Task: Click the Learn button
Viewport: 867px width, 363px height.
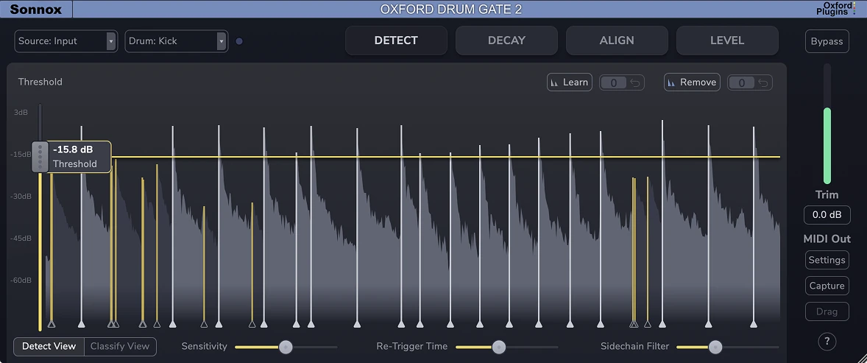Action: [570, 82]
